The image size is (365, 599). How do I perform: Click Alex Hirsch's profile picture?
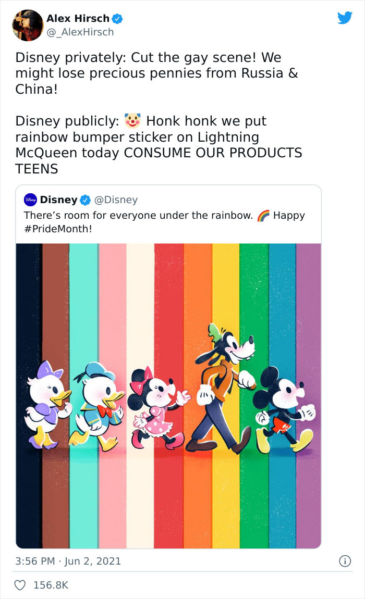(27, 24)
